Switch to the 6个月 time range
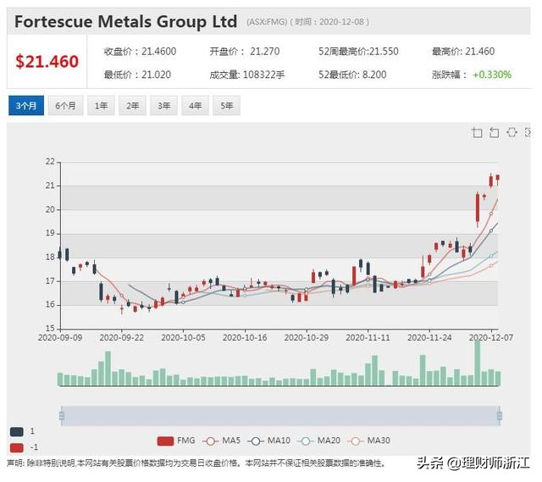The width and height of the screenshot is (542, 482). (x=65, y=105)
